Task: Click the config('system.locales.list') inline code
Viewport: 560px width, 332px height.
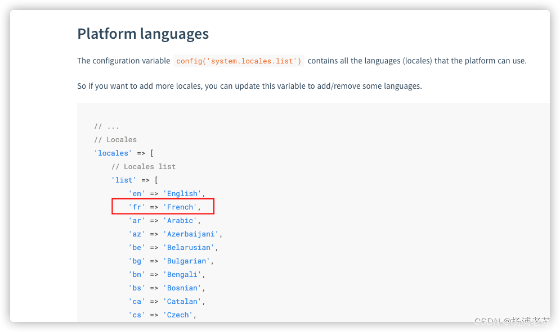Action: pos(239,61)
